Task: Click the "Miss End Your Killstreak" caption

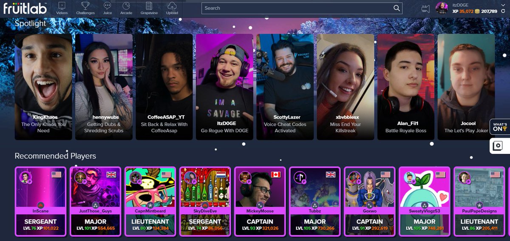Action: pos(345,128)
